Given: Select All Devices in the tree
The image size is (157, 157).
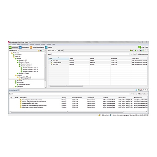Looking at the screenshot, I should click(x=16, y=53).
